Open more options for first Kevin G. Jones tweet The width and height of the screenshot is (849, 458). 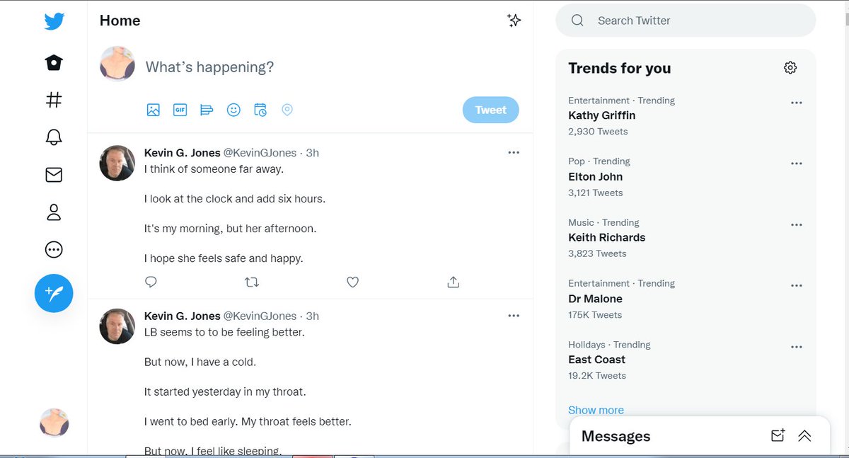(x=514, y=153)
